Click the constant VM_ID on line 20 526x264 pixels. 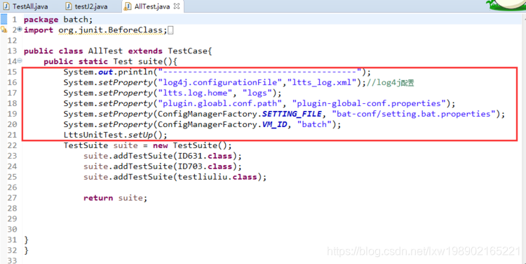coord(274,124)
